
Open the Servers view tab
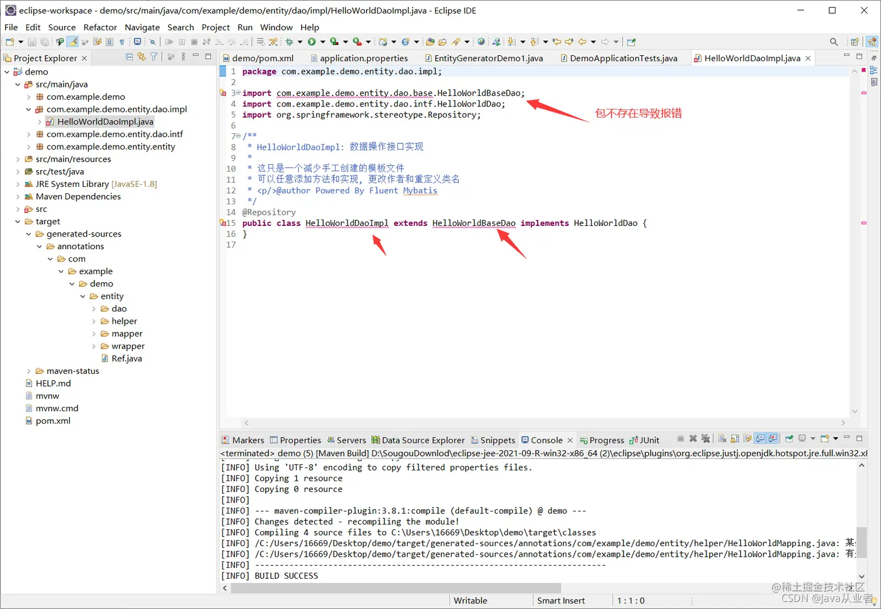tap(347, 440)
